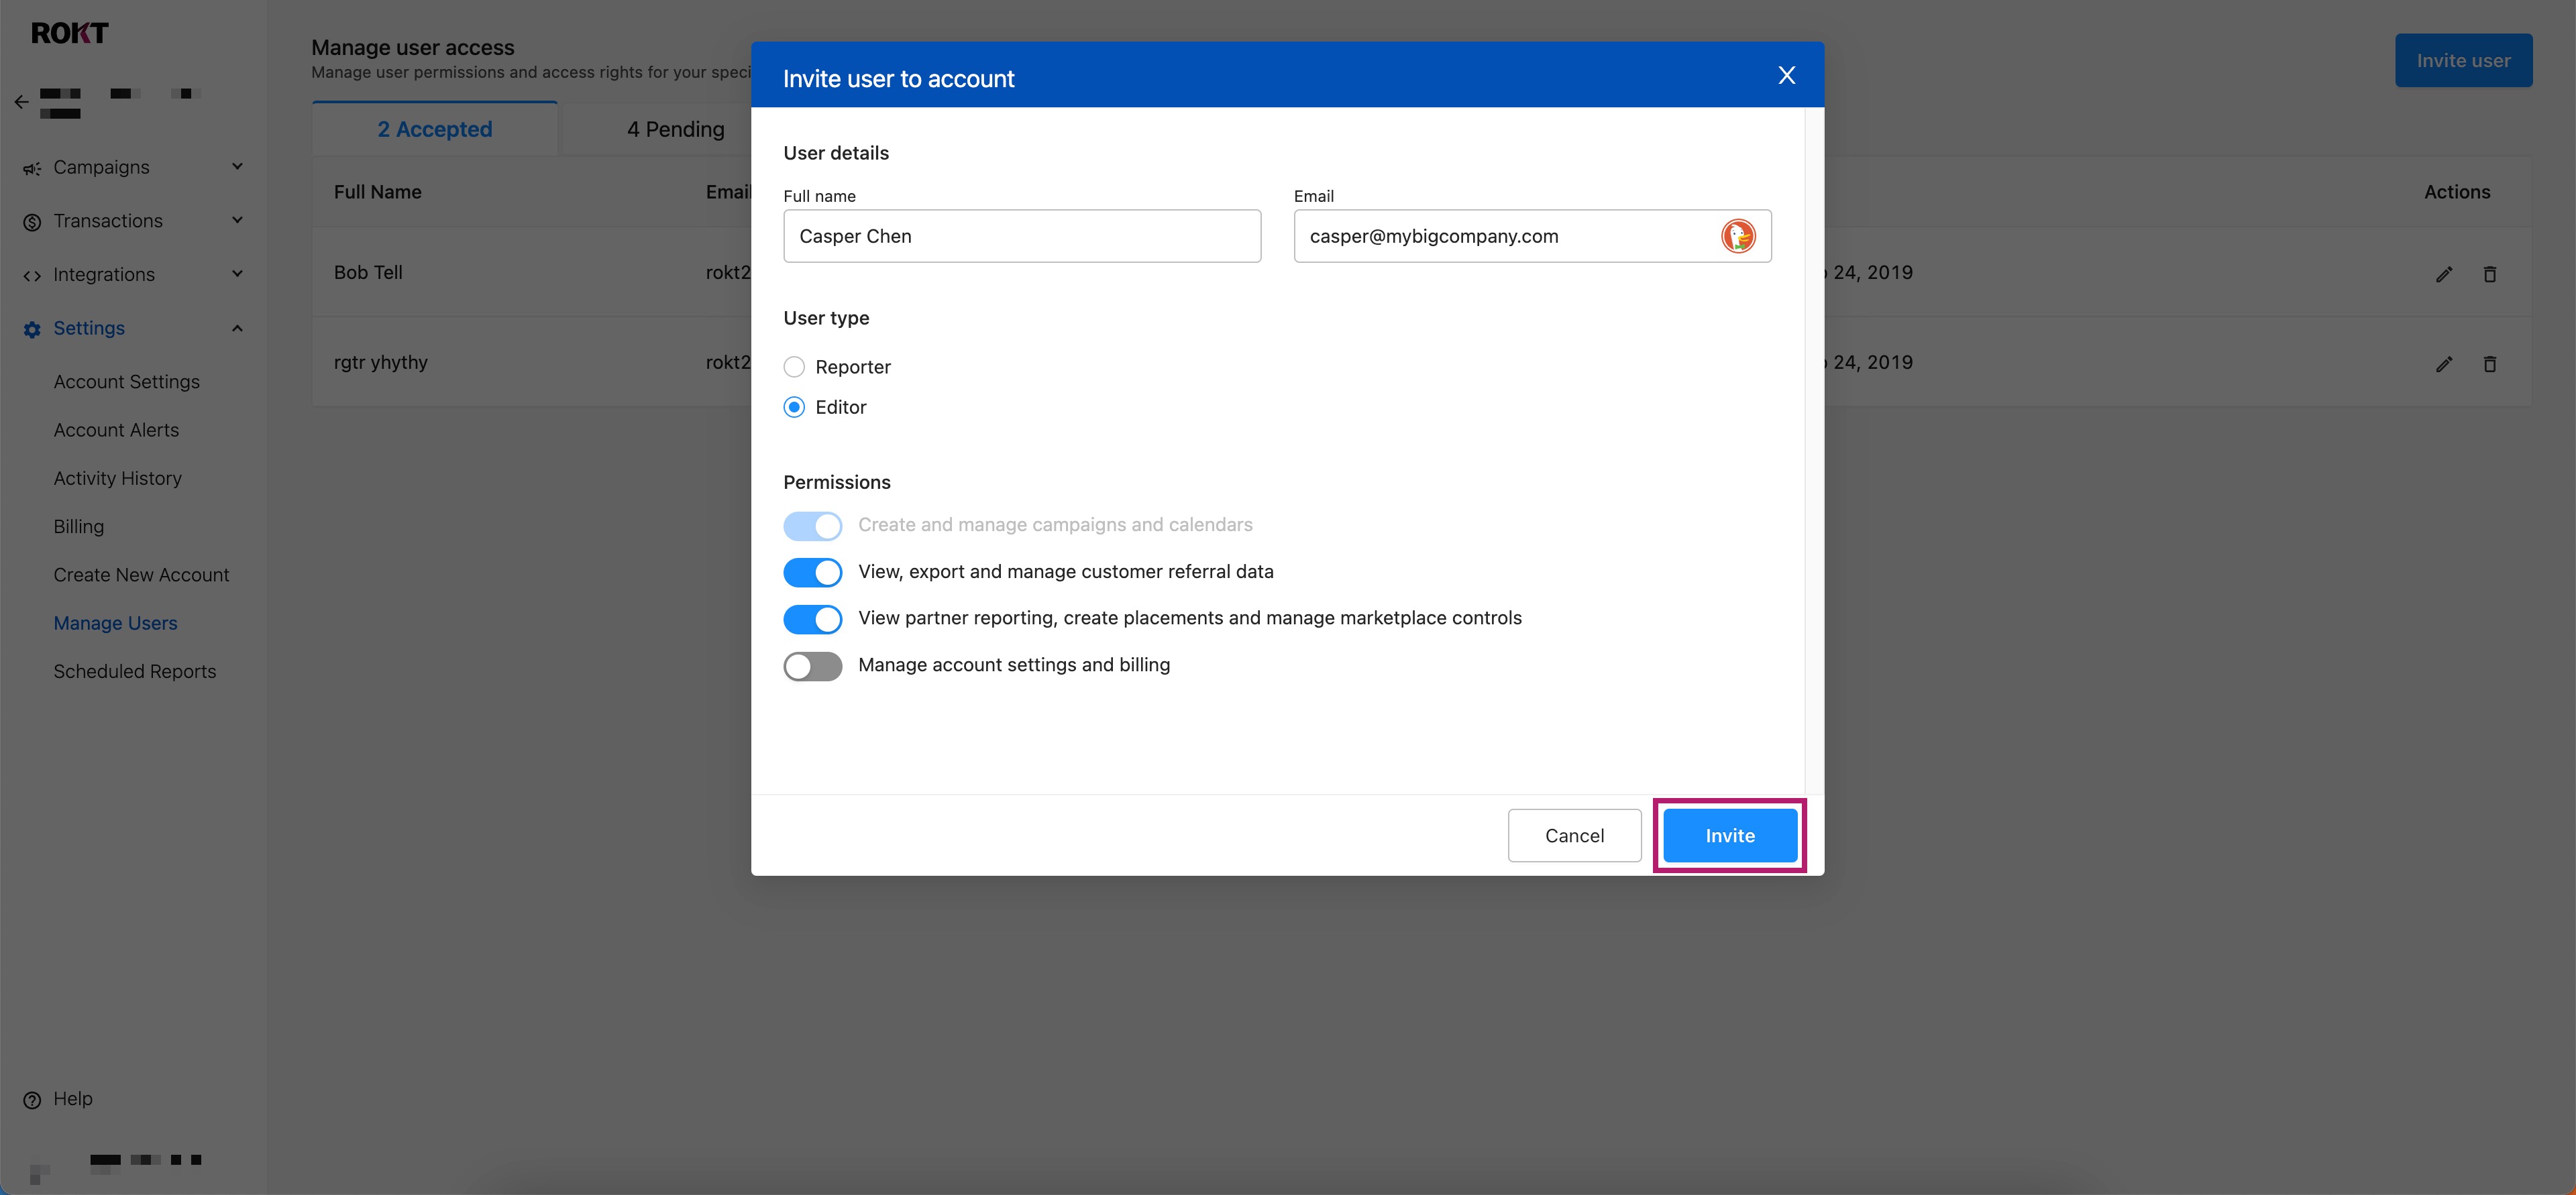Edit rgtr yhythy with pencil icon

[2443, 364]
